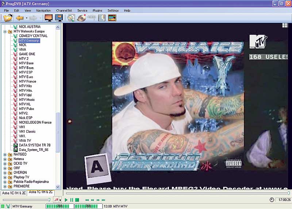Image resolution: width=292 pixels, height=209 pixels.
Task: Expand the Playboy TV folder
Action: (x=5, y=177)
